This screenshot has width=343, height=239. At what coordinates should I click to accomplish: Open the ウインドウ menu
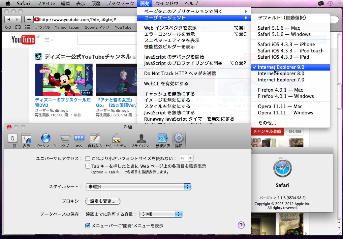point(167,3)
